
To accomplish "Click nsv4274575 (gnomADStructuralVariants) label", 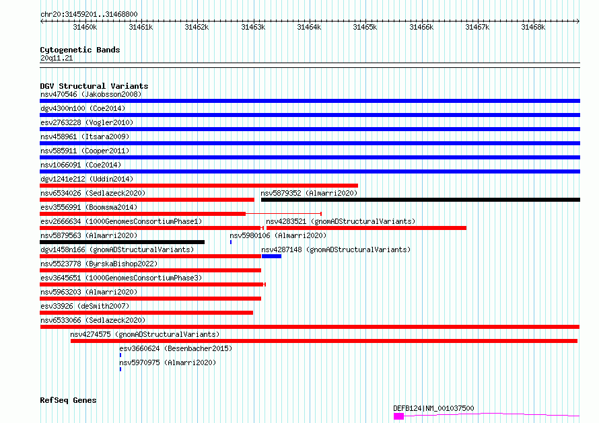I will [x=145, y=334].
